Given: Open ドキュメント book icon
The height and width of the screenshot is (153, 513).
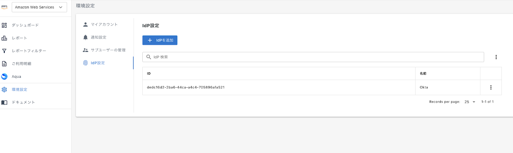Looking at the screenshot, I should point(4,102).
